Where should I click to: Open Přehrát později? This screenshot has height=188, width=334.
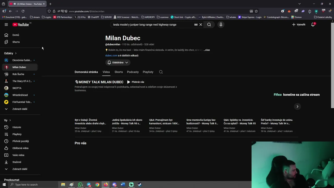point(20,141)
